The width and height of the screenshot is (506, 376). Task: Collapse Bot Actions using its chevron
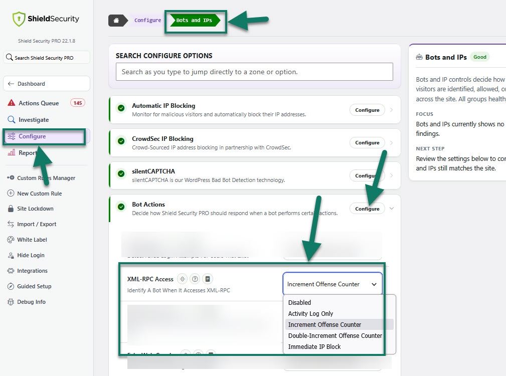tap(392, 209)
